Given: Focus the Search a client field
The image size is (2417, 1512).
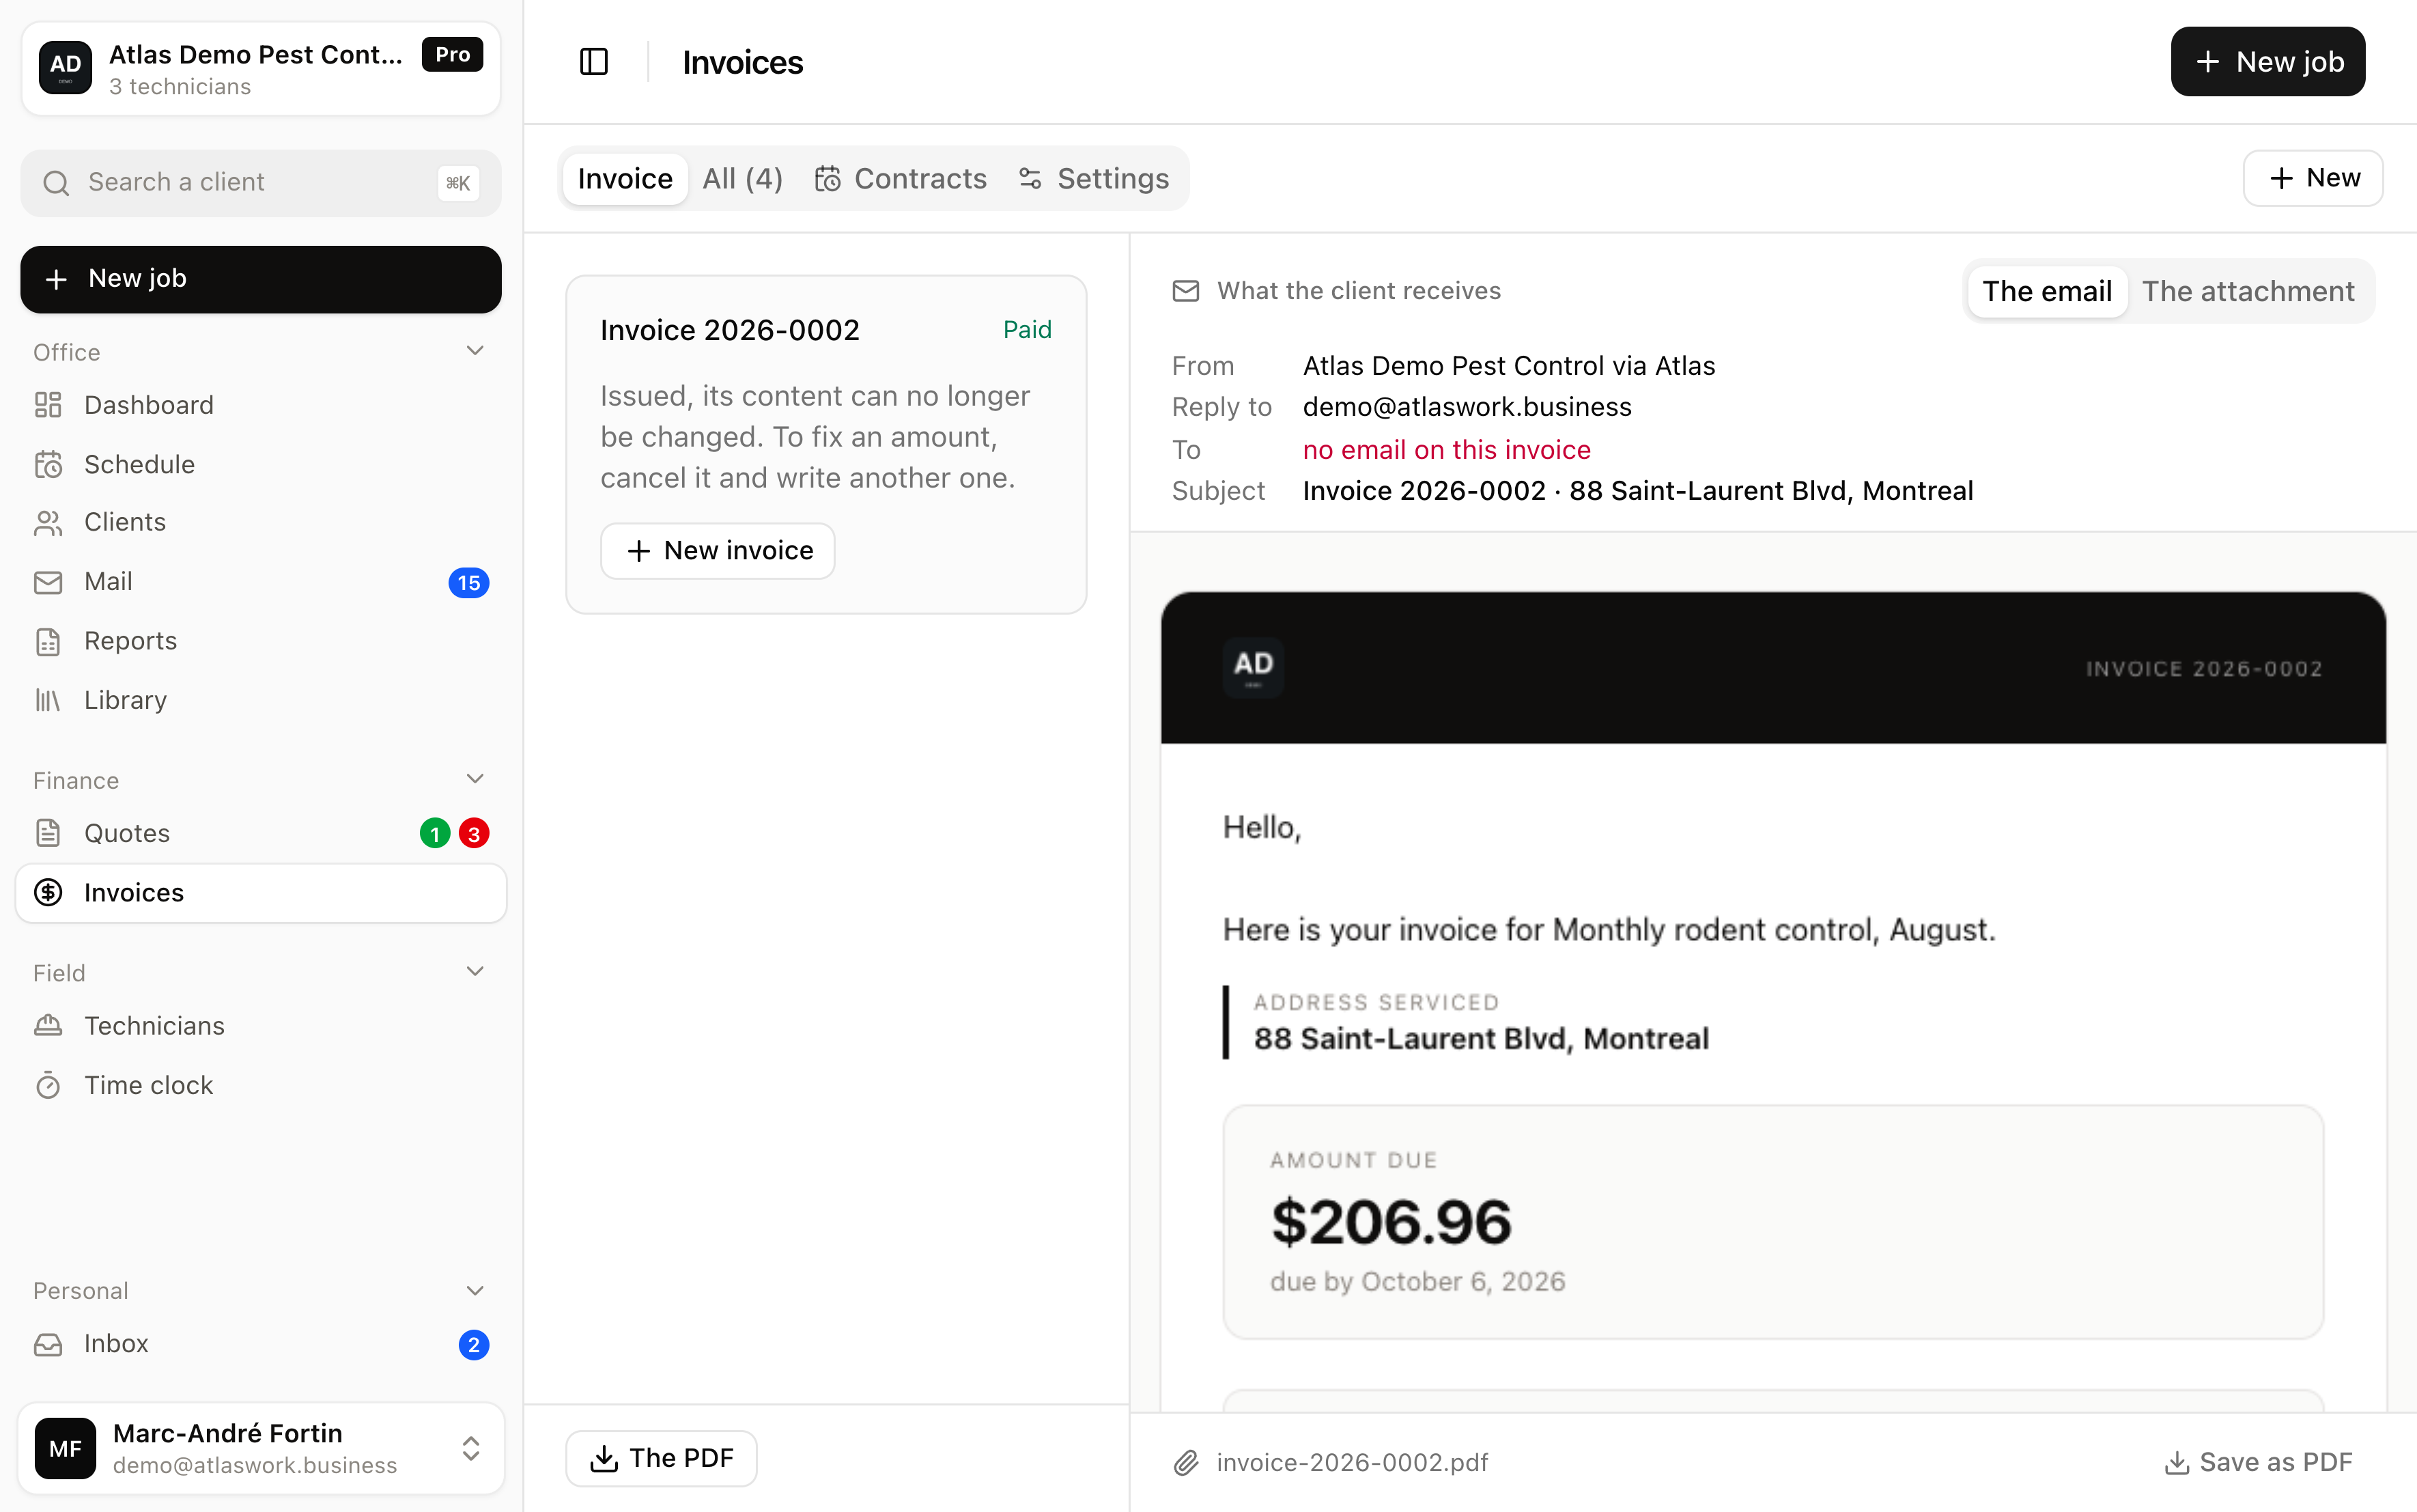Looking at the screenshot, I should (261, 183).
